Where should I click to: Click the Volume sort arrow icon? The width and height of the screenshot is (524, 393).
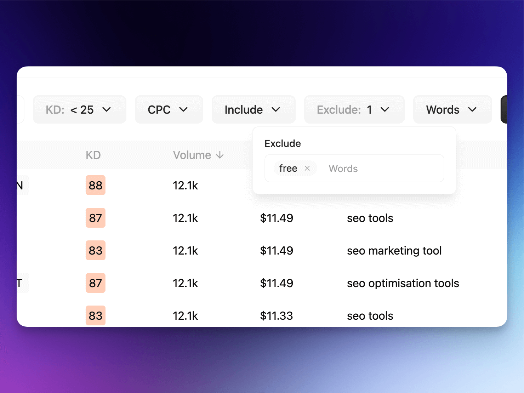220,155
